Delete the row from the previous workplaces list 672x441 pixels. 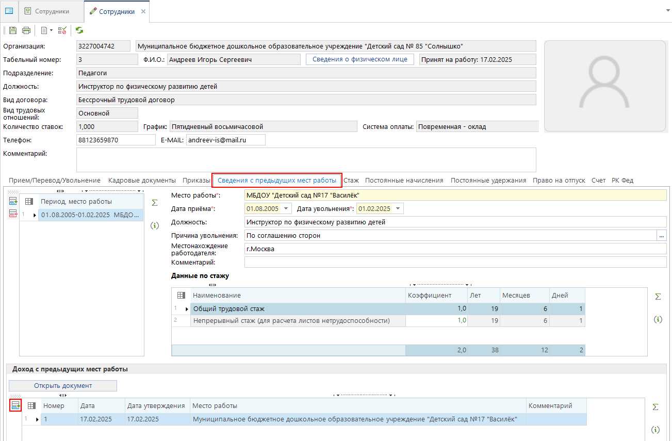[x=13, y=214]
